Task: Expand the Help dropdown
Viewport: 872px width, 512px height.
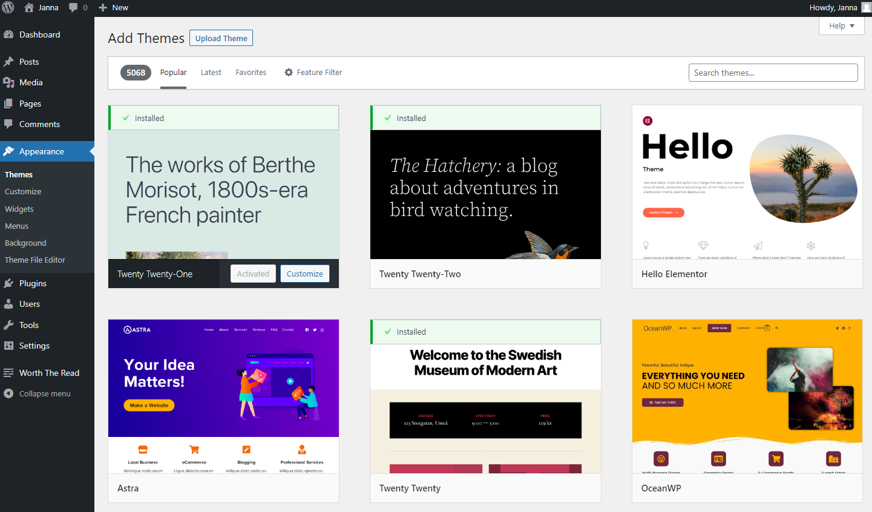Action: click(842, 25)
